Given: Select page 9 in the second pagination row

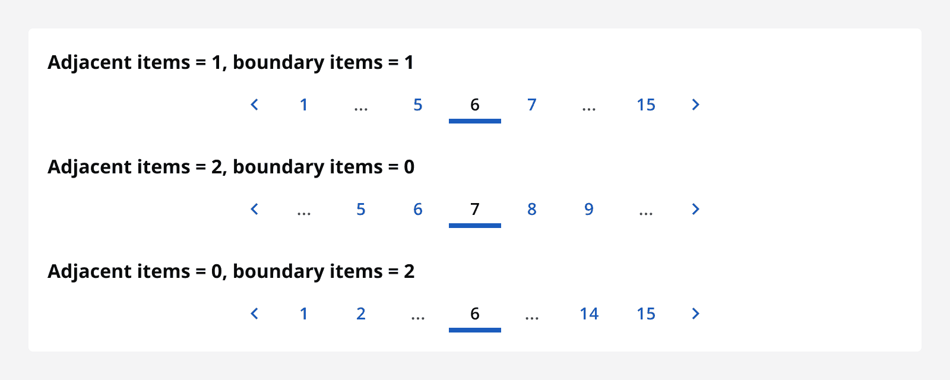Looking at the screenshot, I should [x=588, y=209].
